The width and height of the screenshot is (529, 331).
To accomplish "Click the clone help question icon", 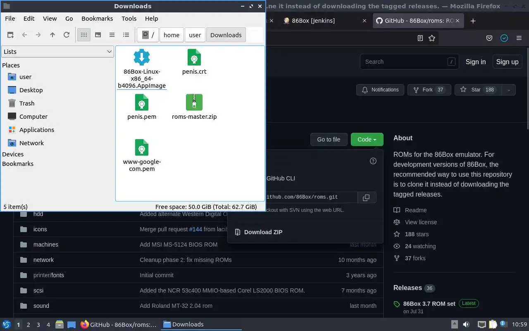I will tap(373, 161).
